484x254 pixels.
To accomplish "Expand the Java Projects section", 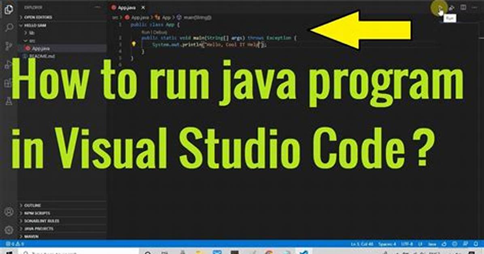I will click(62, 229).
